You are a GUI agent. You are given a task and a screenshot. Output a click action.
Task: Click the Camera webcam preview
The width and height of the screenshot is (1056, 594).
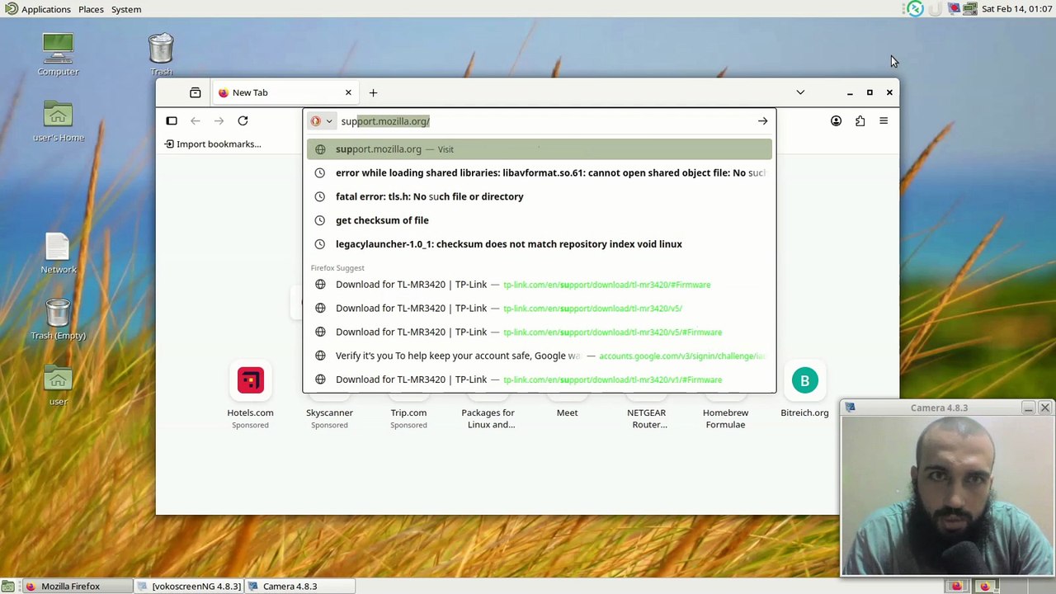[x=947, y=495]
